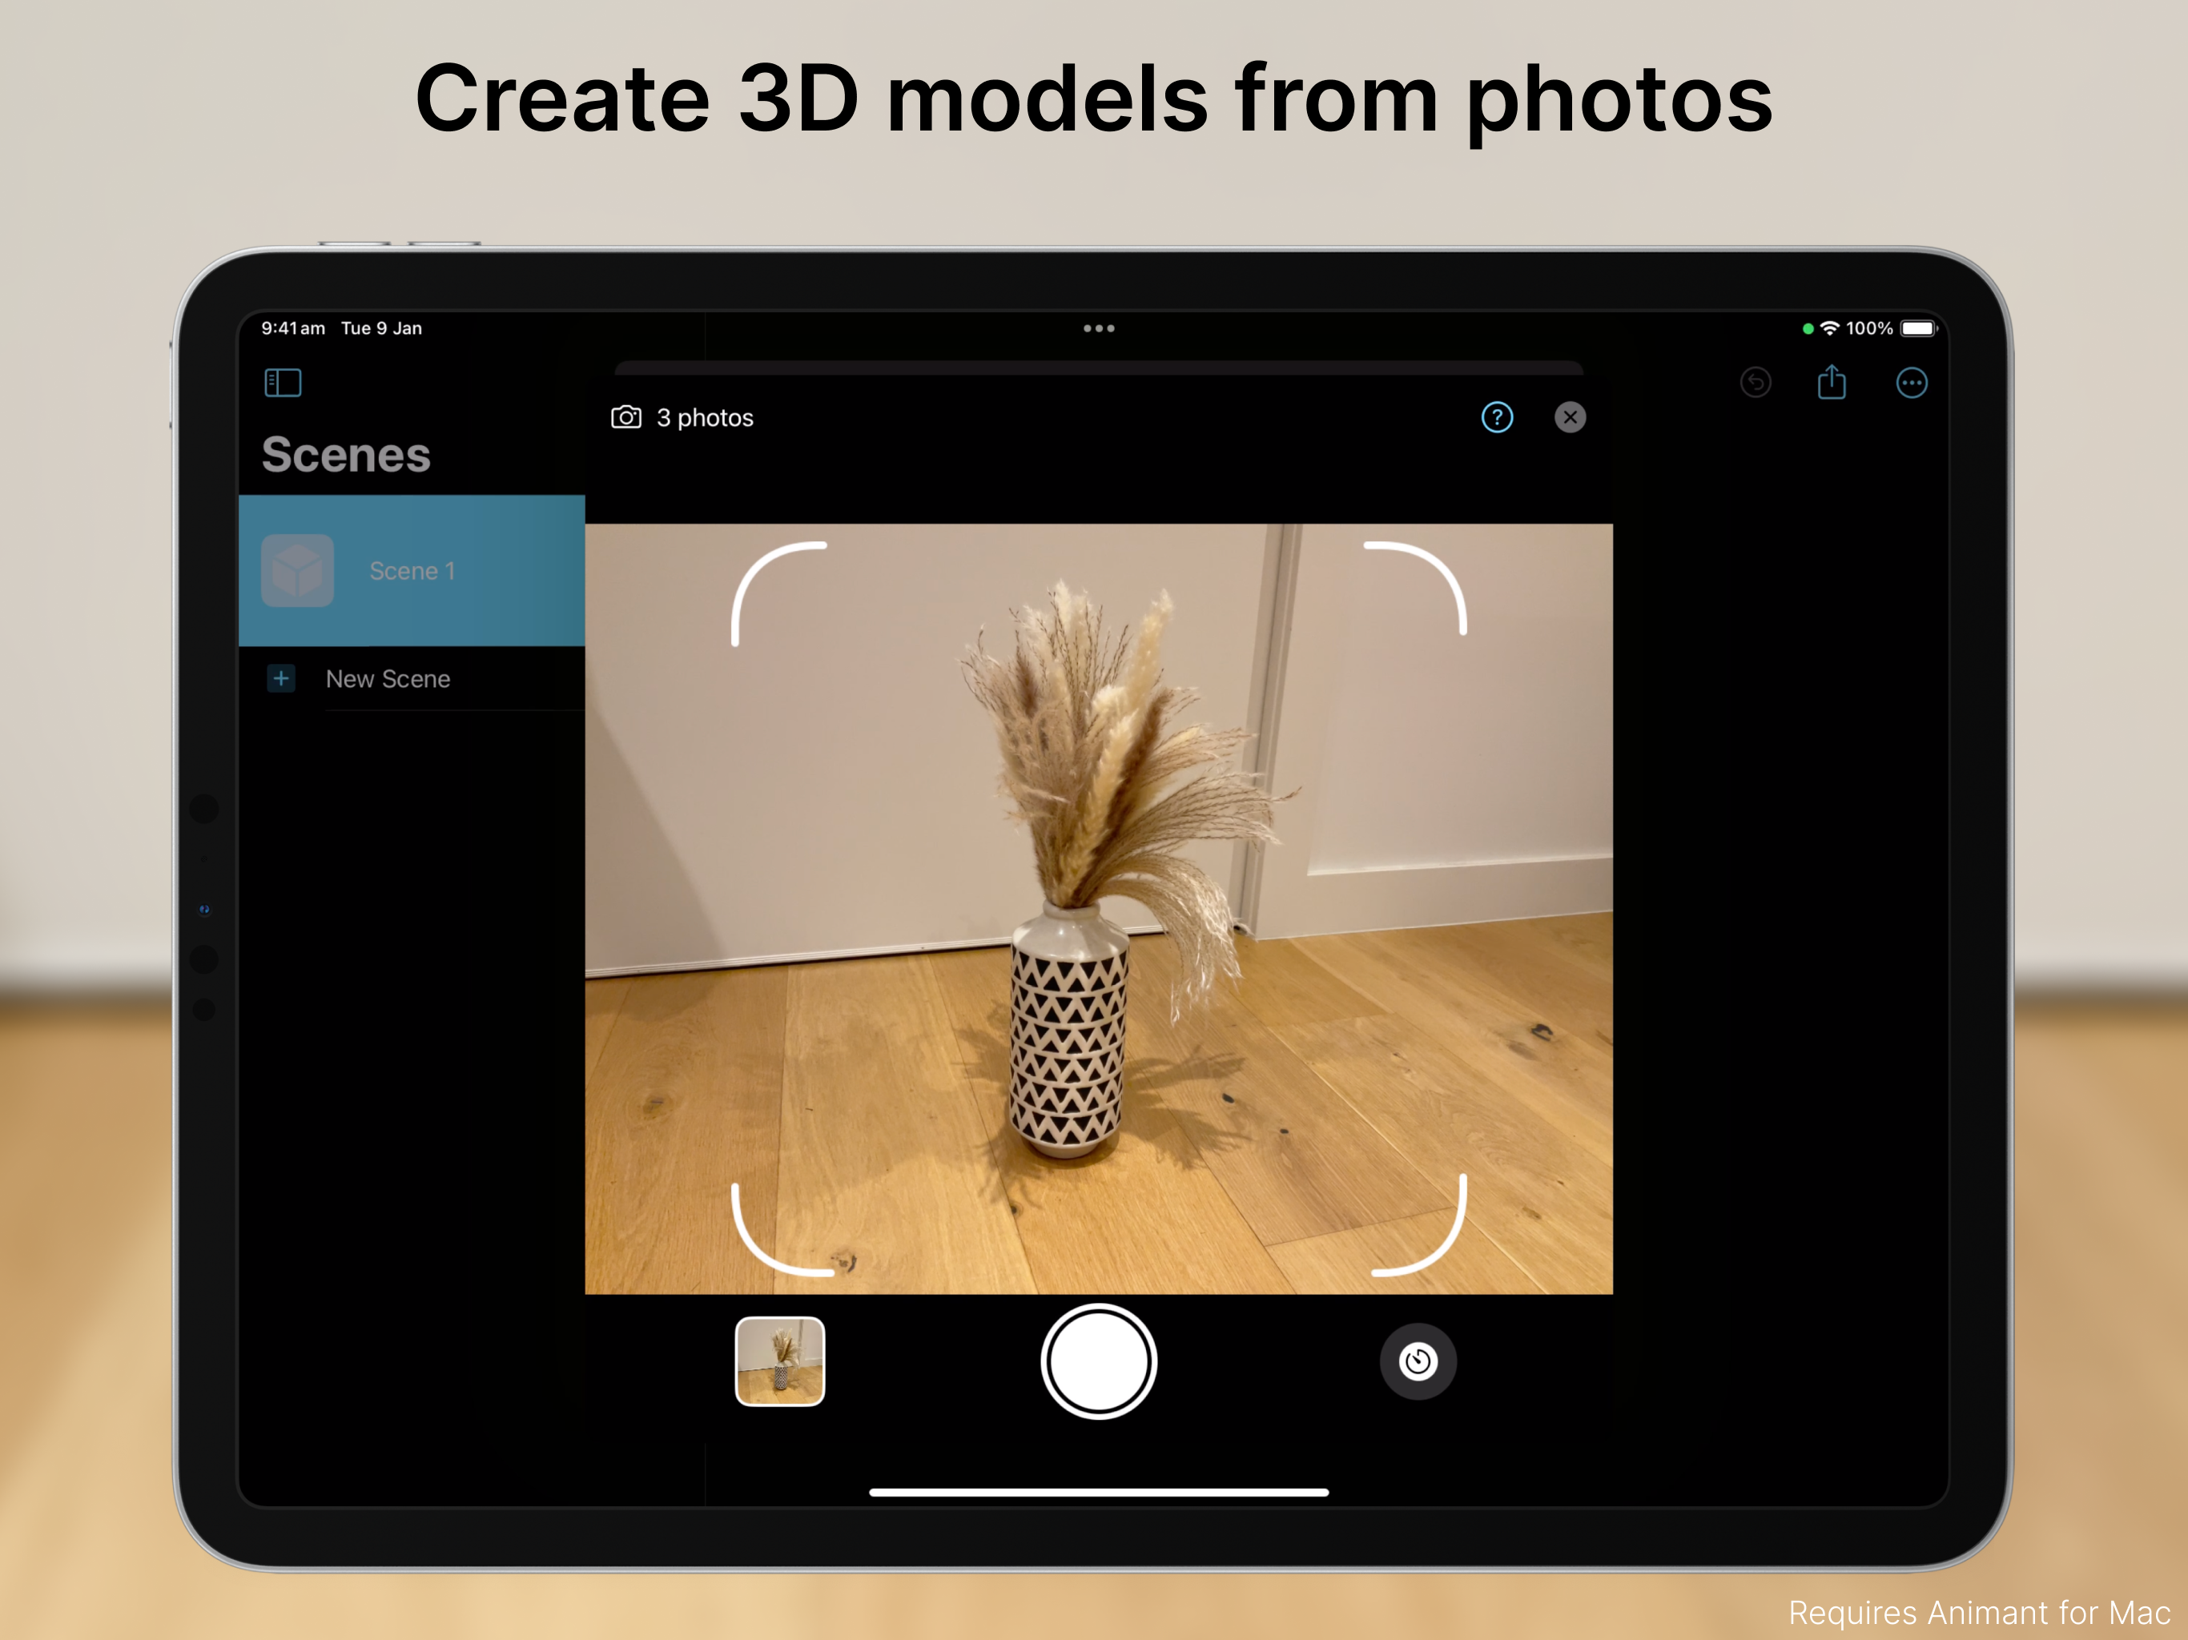Click the Scene 1 cube thumbnail

tap(298, 571)
